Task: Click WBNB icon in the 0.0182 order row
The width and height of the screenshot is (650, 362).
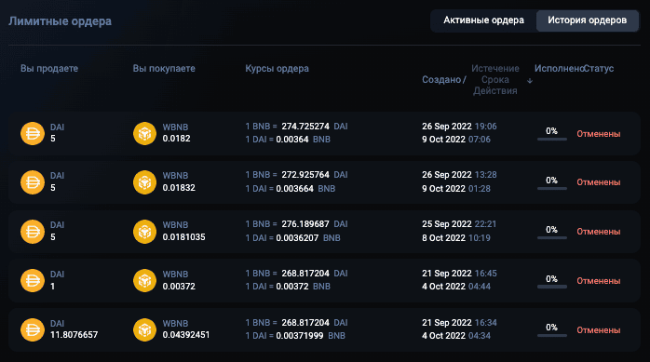Action: (144, 133)
